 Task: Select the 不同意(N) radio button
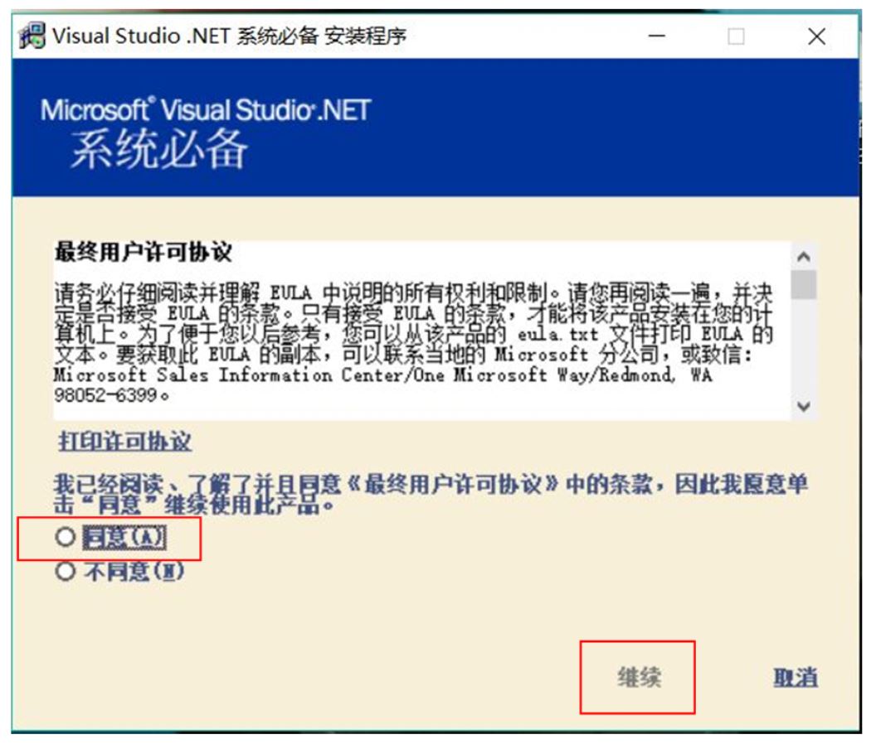tap(66, 571)
